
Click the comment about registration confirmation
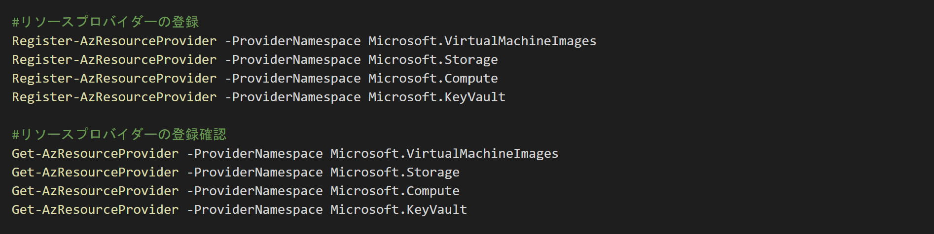click(119, 135)
